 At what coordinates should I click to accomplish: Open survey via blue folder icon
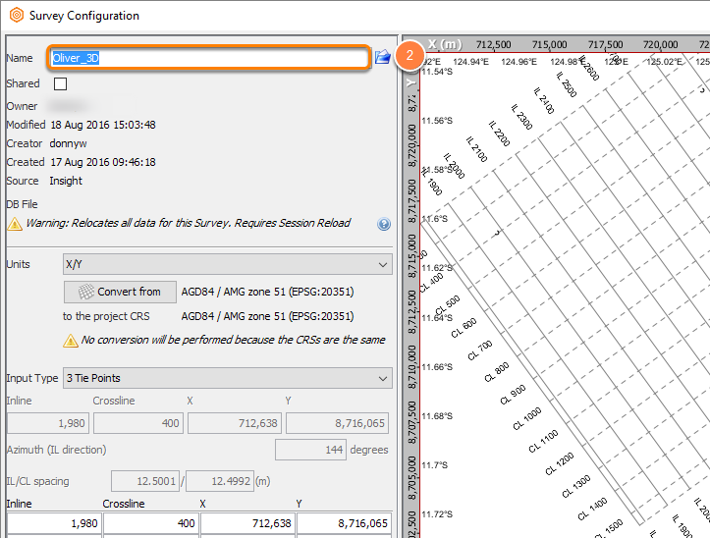383,57
